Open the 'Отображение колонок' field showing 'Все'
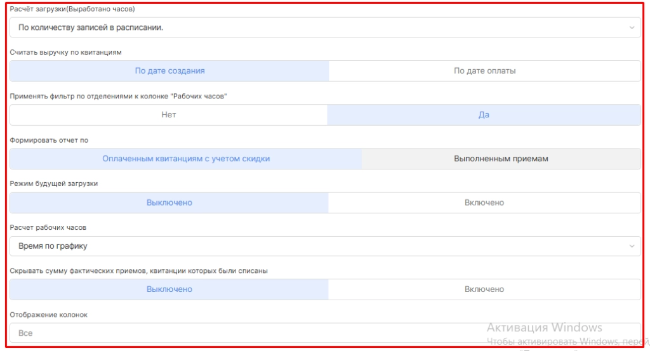 pos(325,333)
